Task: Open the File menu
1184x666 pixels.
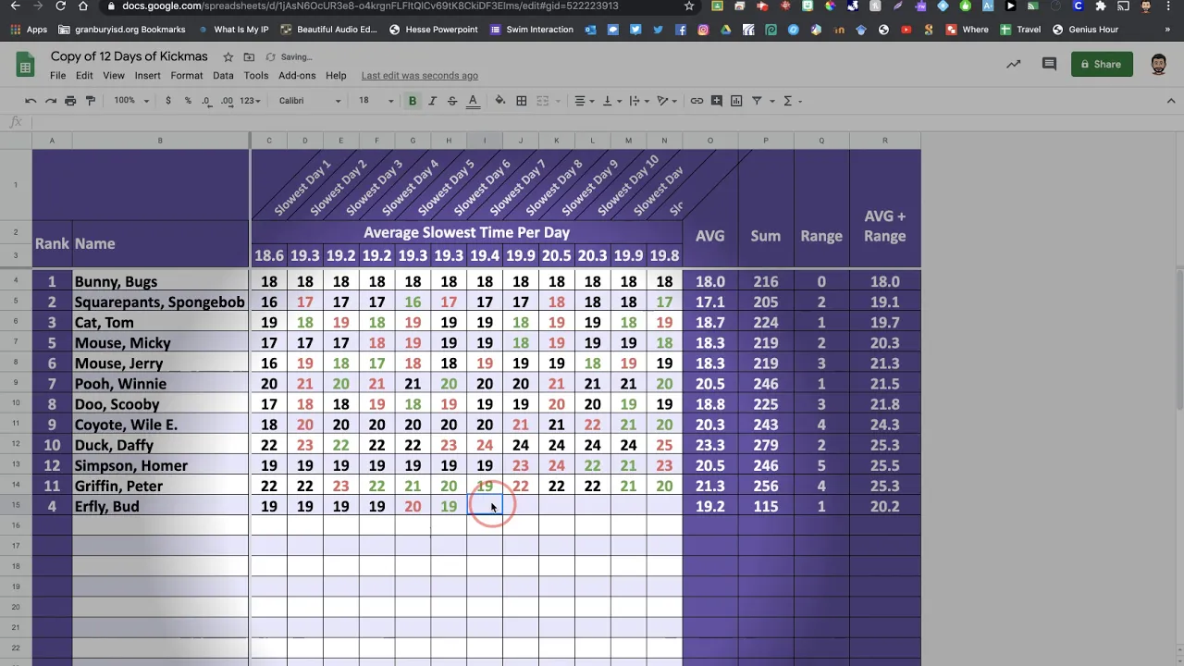Action: tap(57, 76)
